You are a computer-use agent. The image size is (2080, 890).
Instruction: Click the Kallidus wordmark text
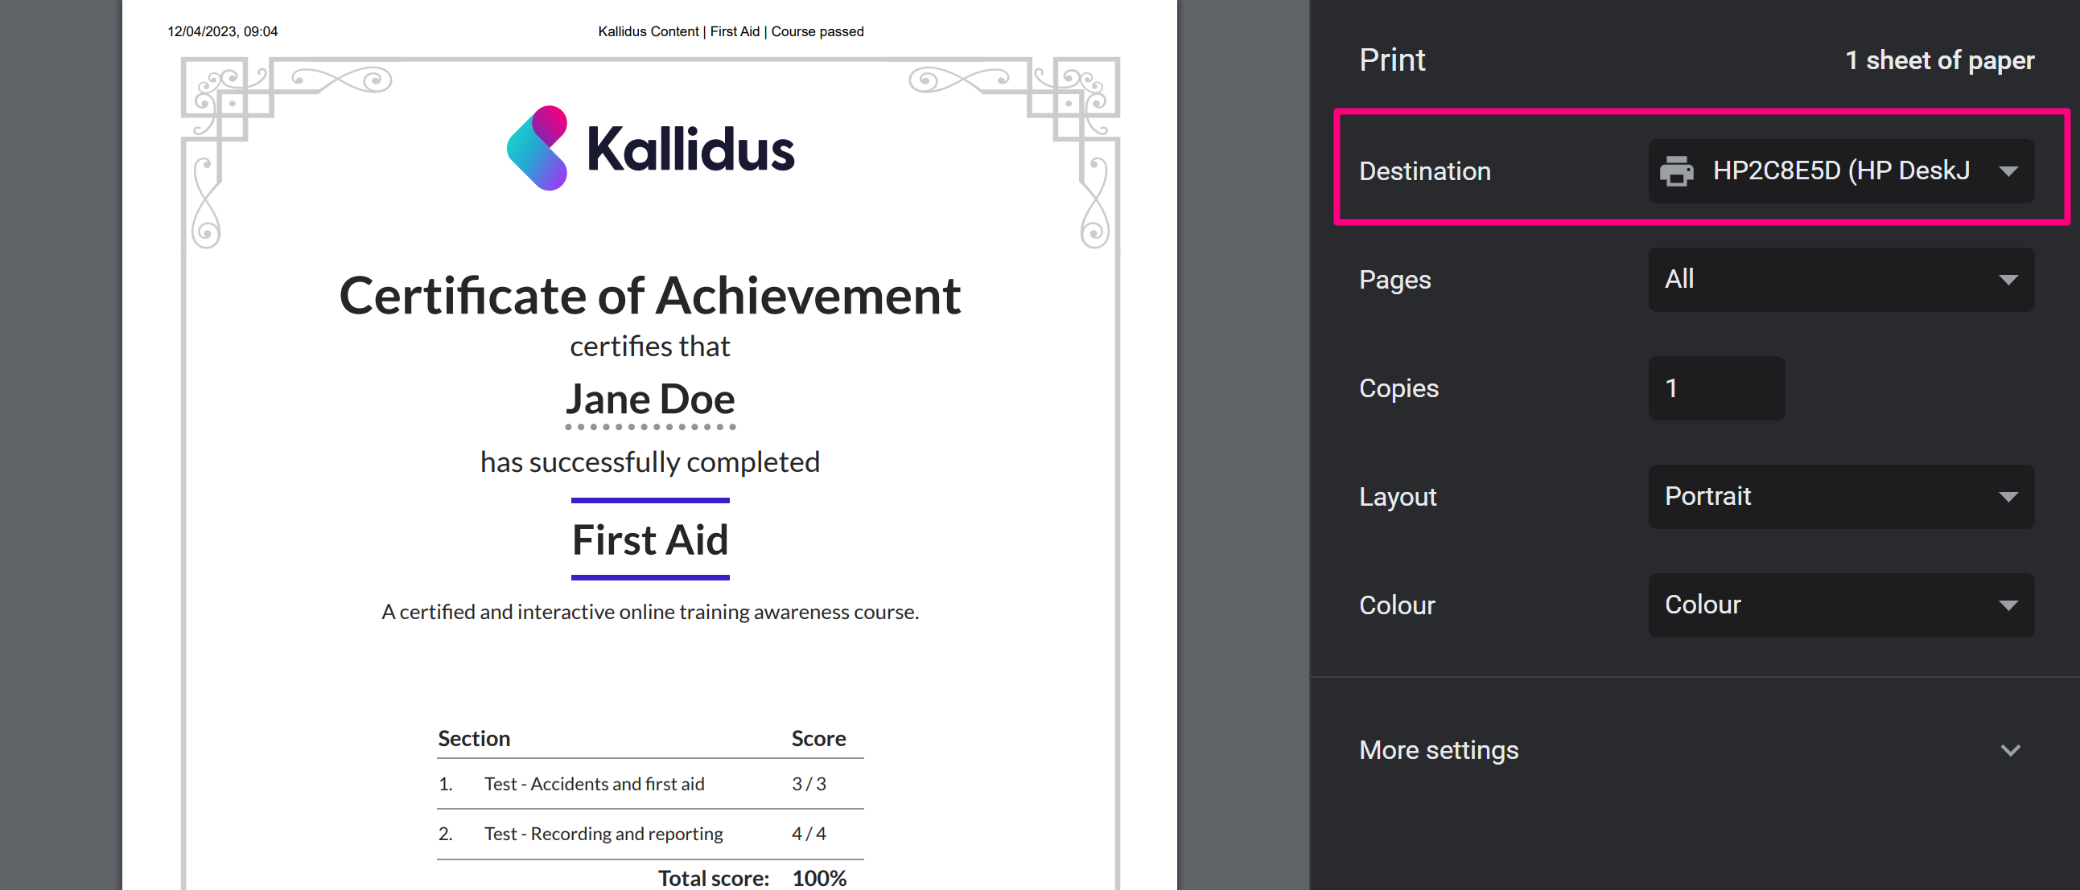[690, 150]
